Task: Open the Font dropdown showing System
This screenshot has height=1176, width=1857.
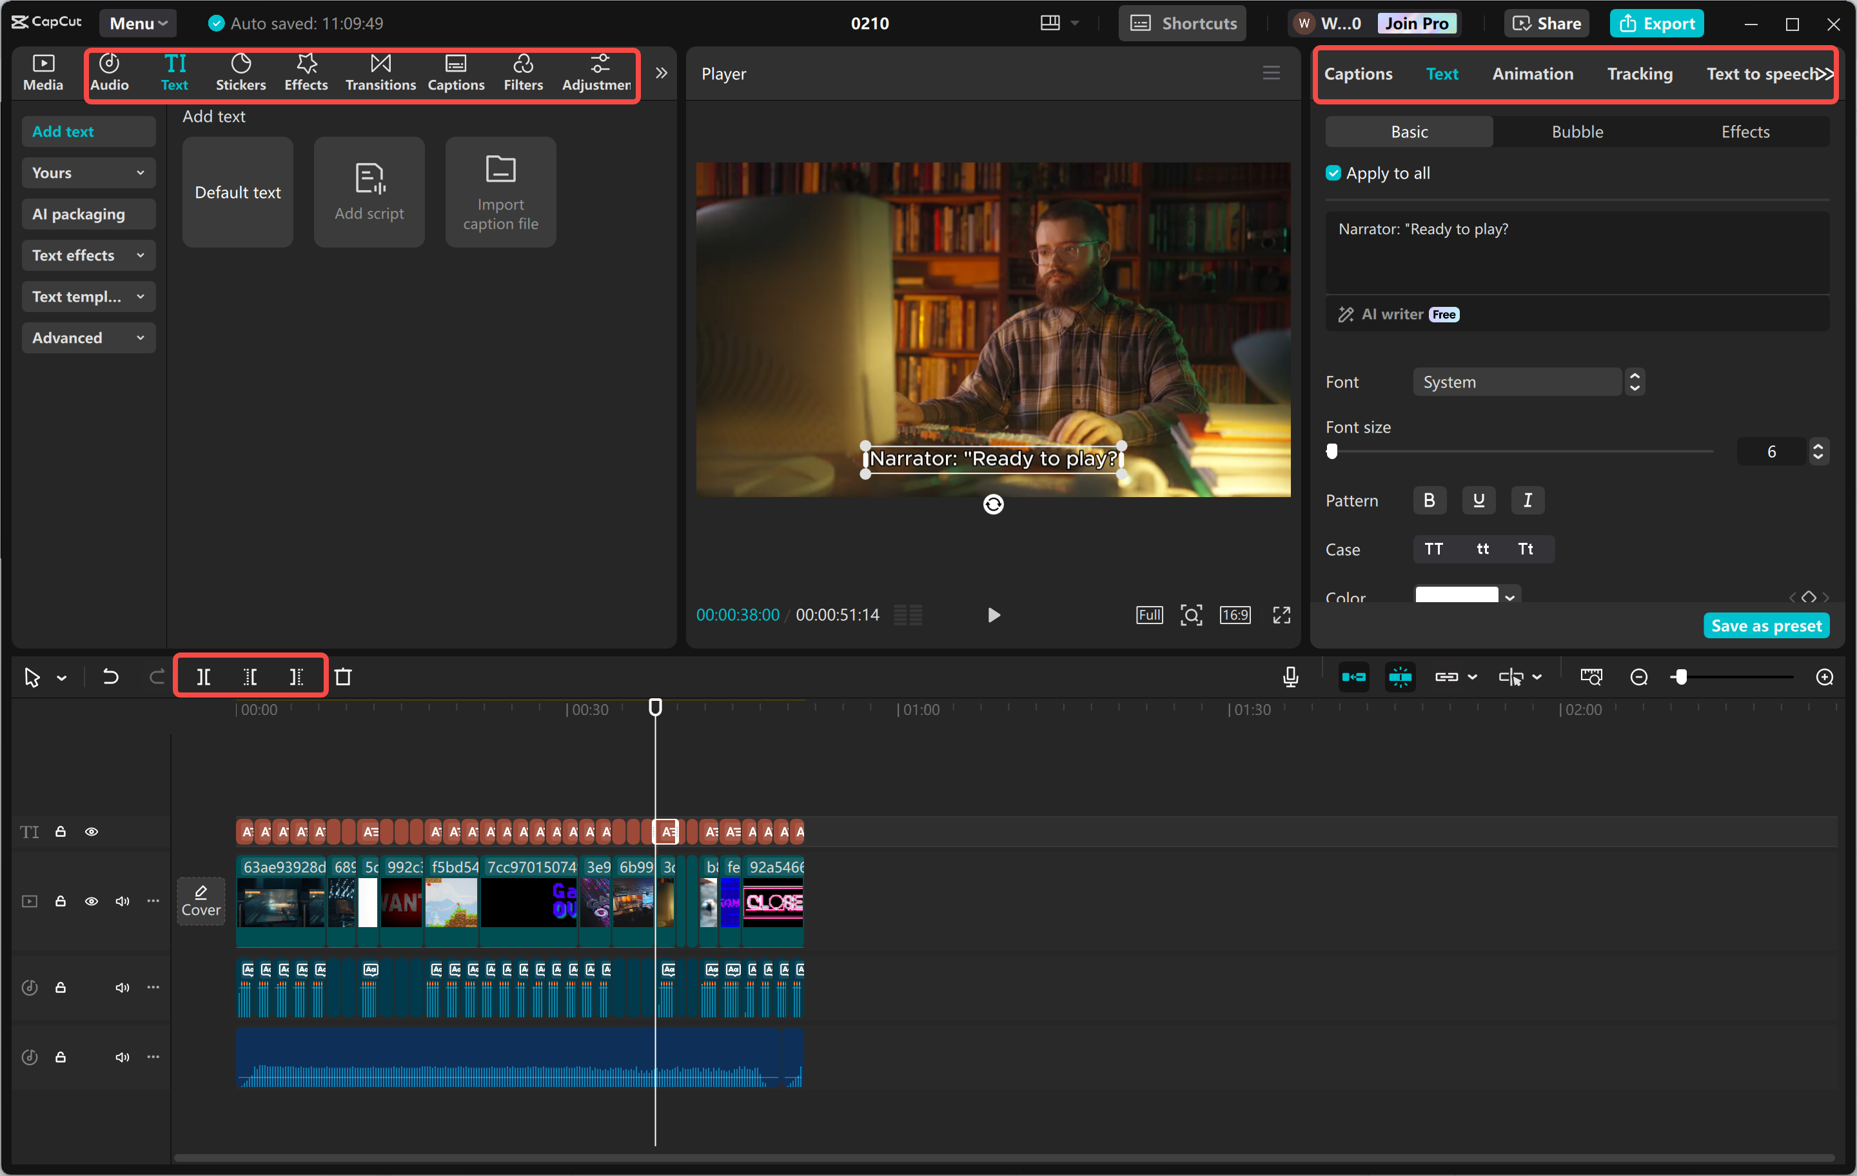Action: (1518, 381)
